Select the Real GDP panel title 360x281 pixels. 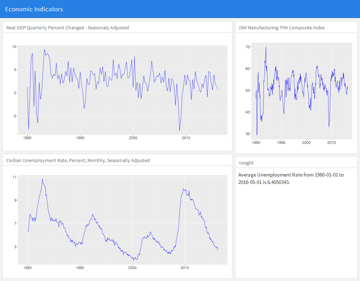pyautogui.click(x=67, y=28)
